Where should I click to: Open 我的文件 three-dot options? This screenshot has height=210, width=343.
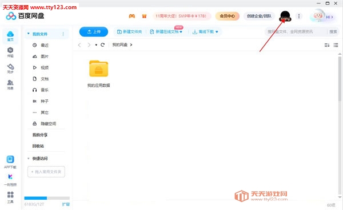[63, 34]
